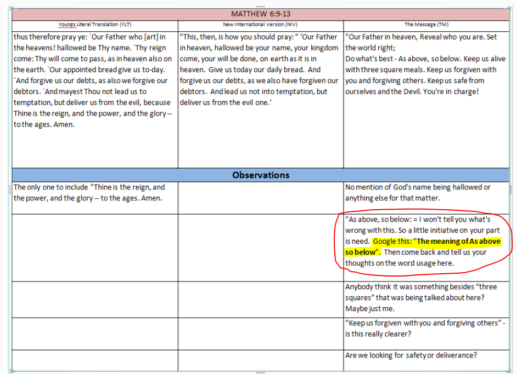This screenshot has width=516, height=374.
Task: Click the 'safety or deliverance' observation cell
Action: 412,355
